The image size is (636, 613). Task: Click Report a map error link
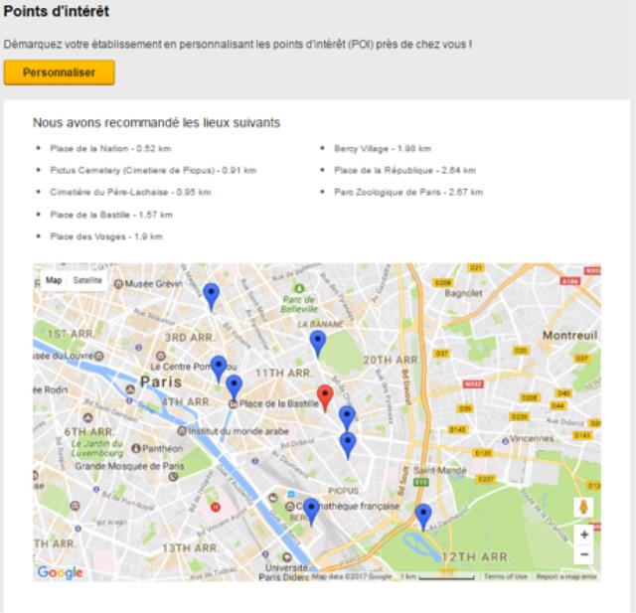[565, 576]
